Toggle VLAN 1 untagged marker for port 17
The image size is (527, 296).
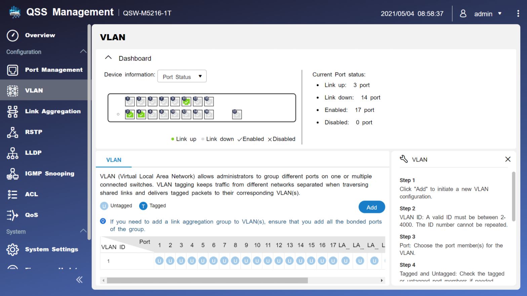pyautogui.click(x=333, y=261)
